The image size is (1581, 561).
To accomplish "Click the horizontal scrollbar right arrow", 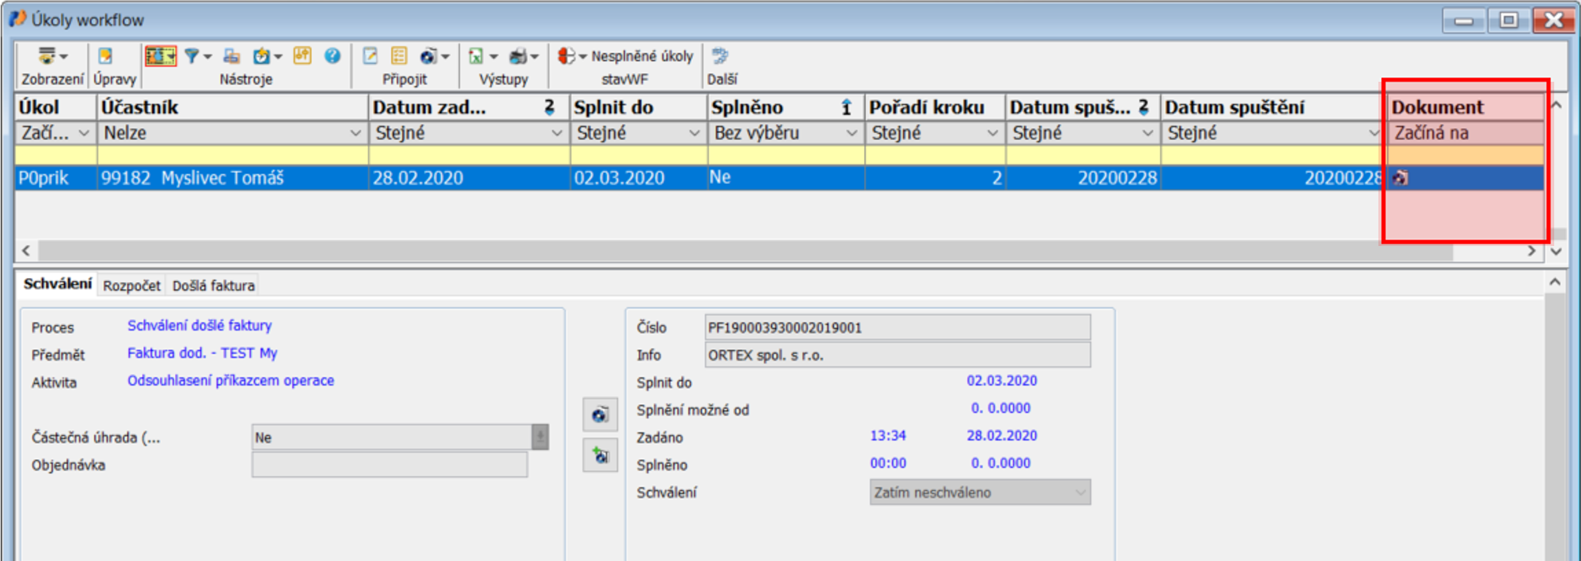I will click(x=1531, y=251).
